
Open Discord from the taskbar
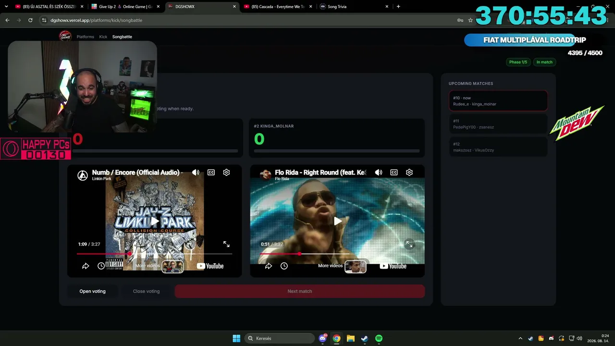(323, 338)
